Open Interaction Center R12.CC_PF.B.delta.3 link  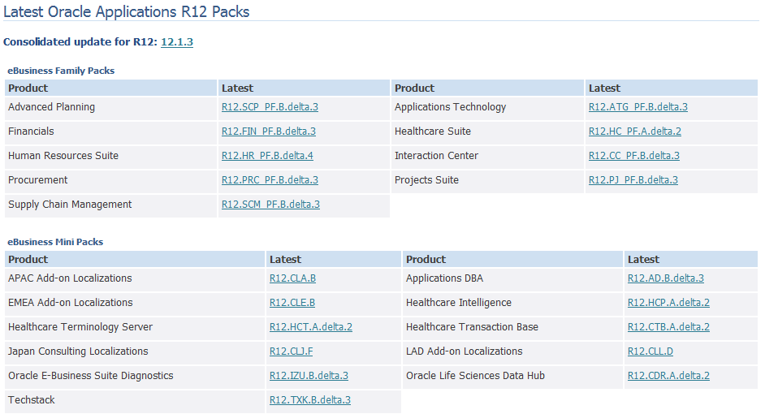click(633, 156)
